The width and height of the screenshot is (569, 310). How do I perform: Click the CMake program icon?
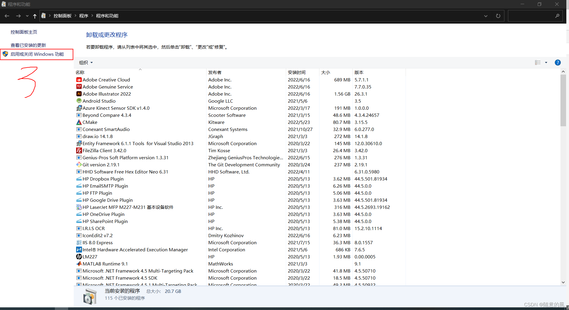79,122
